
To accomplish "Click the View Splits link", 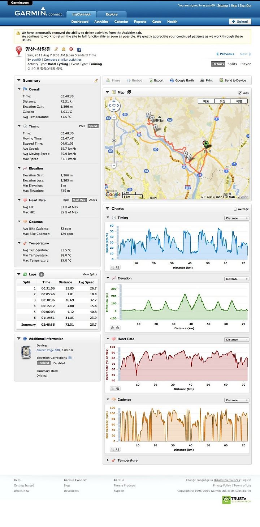I will 90,274.
